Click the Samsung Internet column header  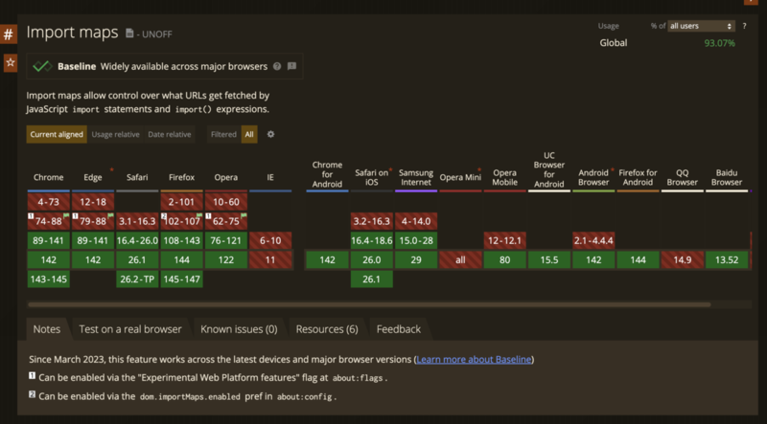click(416, 177)
